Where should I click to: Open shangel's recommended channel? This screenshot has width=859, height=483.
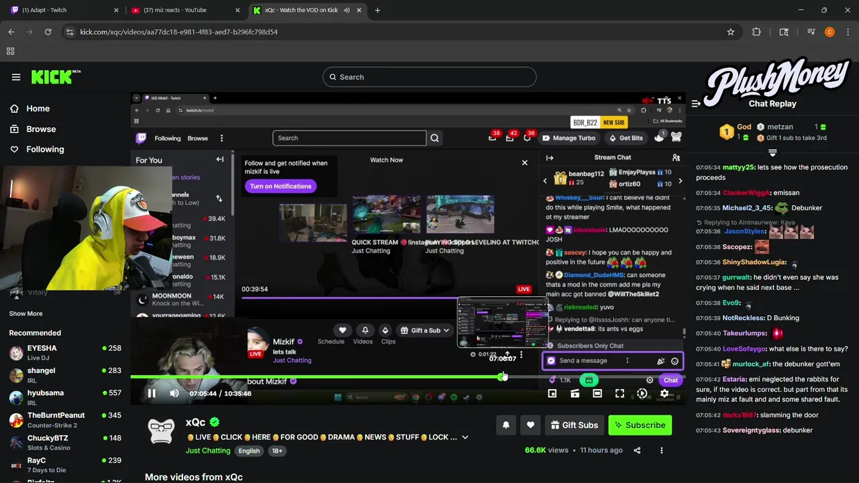pyautogui.click(x=65, y=375)
